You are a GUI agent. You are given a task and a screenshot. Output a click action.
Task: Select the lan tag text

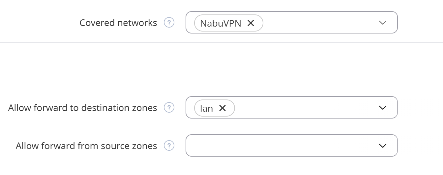click(206, 108)
